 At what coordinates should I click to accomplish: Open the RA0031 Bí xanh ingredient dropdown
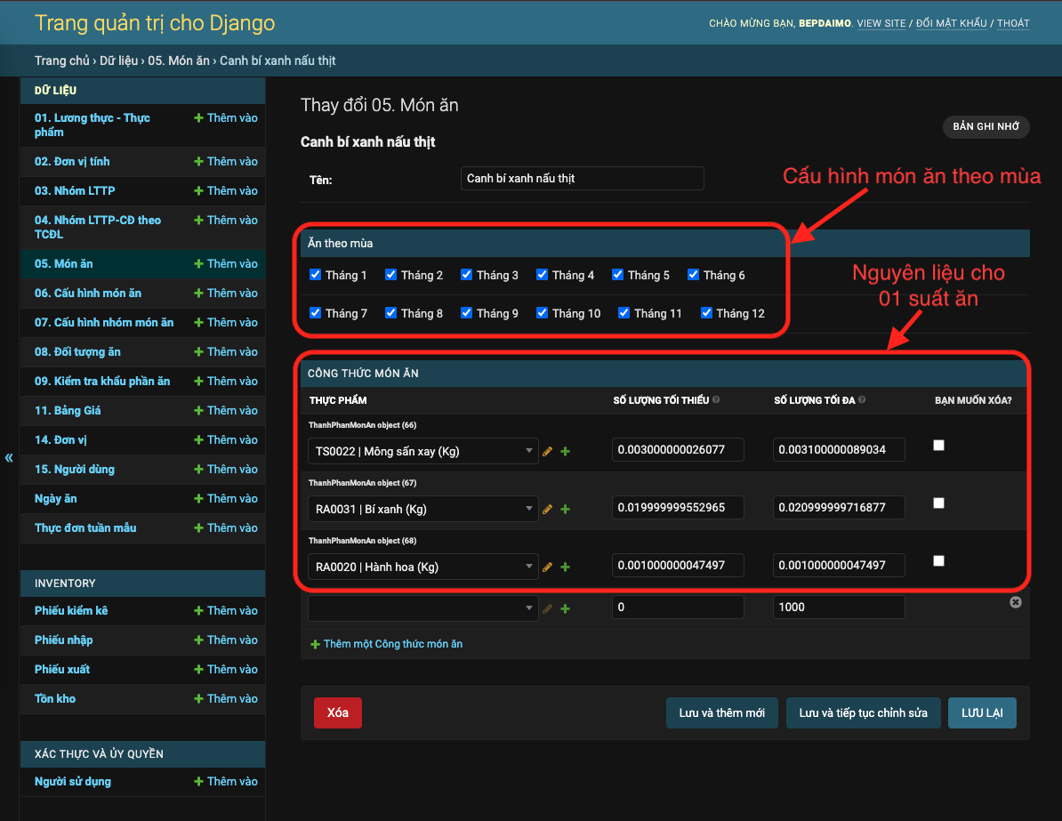click(422, 509)
